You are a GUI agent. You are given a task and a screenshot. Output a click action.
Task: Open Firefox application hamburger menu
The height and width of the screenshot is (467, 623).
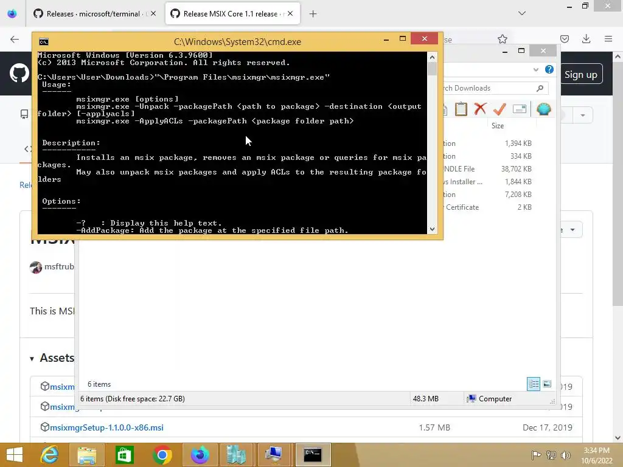pyautogui.click(x=608, y=39)
